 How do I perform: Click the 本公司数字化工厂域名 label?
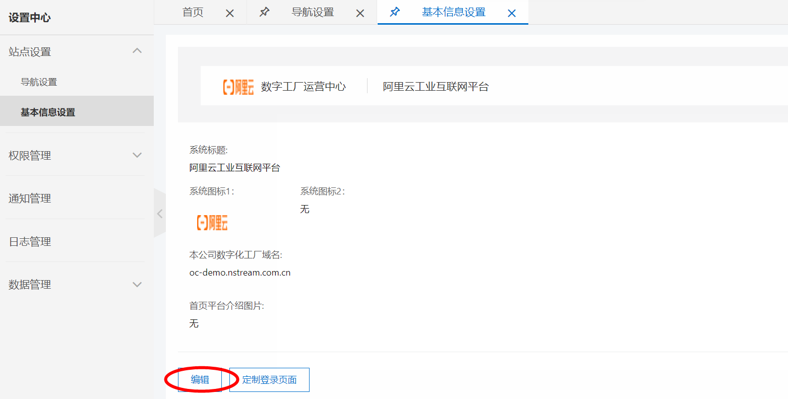236,255
